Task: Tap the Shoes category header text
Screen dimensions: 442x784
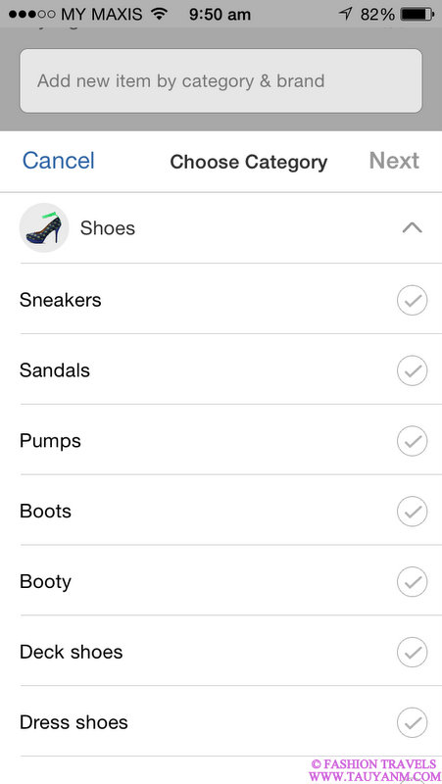Action: (108, 228)
